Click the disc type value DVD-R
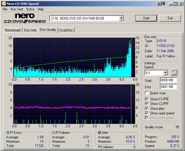Image resolution: width=185 pixels, height=151 pixels. (161, 41)
